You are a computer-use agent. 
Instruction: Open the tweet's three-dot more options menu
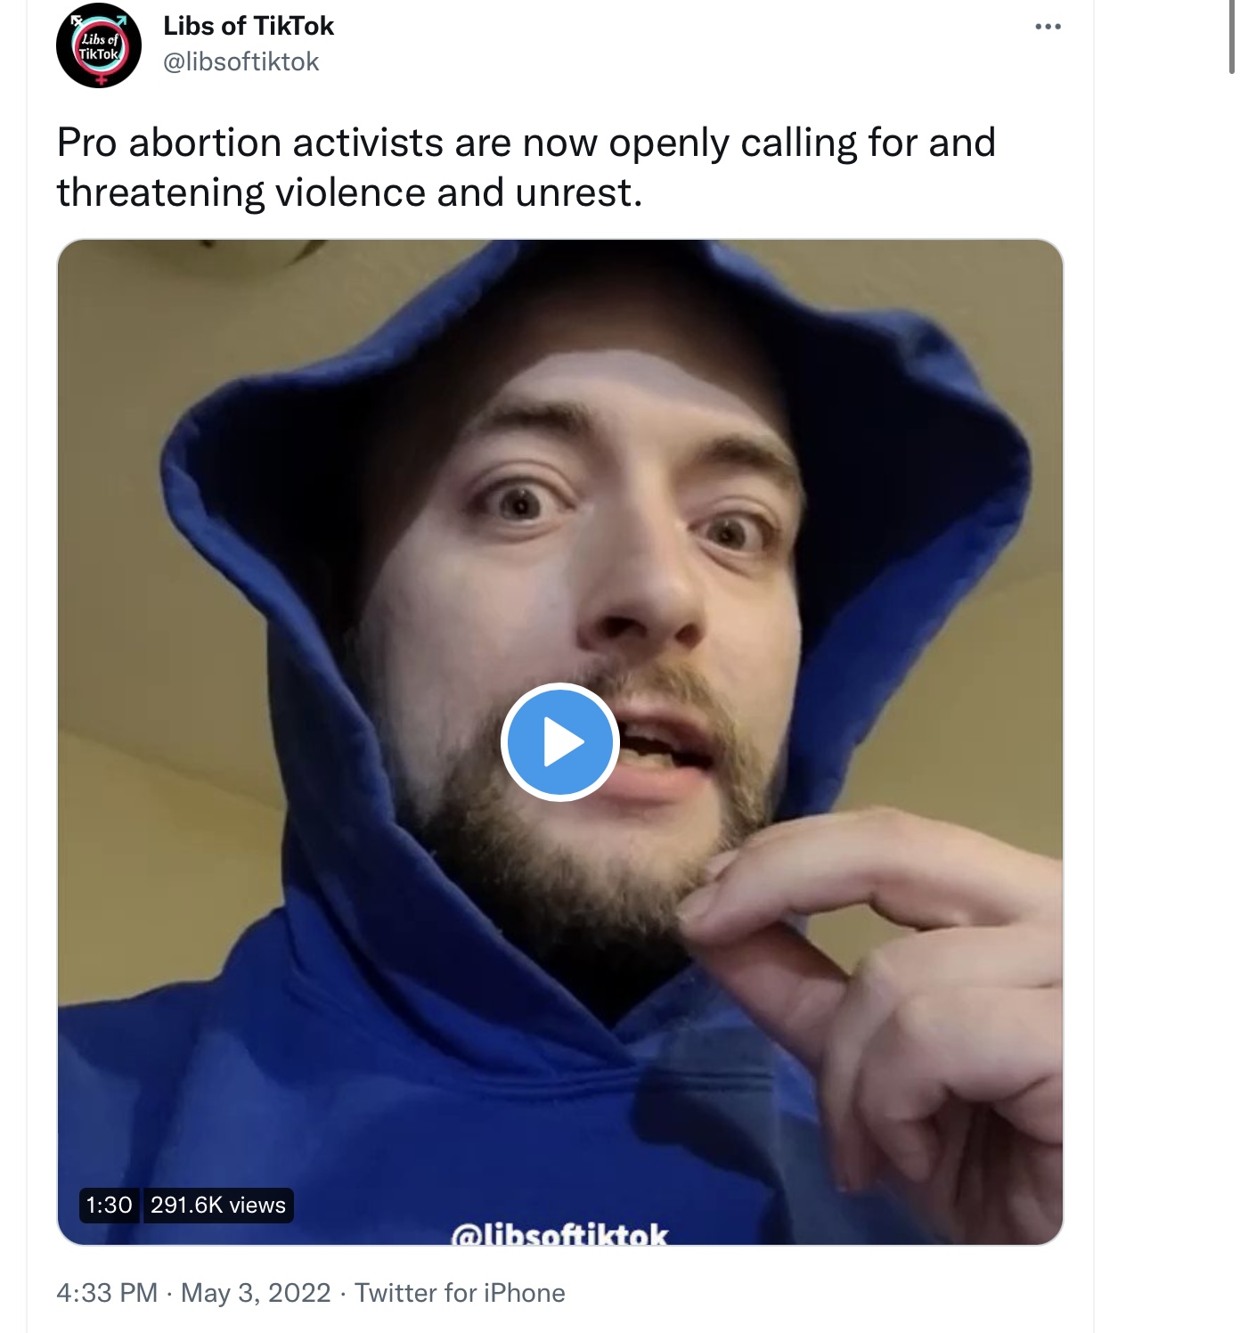coord(1048,27)
